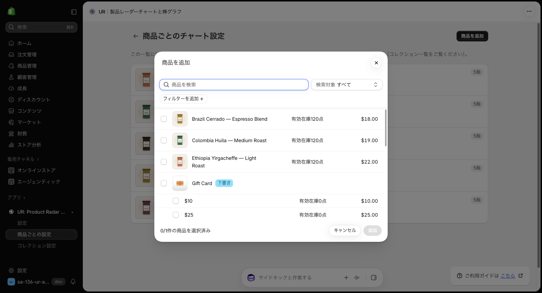Viewport: 542px width, 293px height.
Task: Click the UR: Product Radar app icon
Action: 11,212
